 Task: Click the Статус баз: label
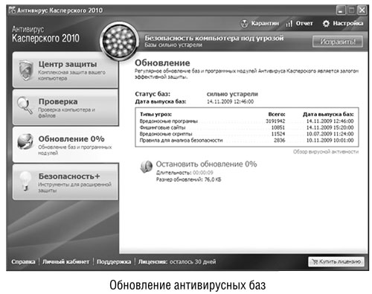(x=153, y=94)
